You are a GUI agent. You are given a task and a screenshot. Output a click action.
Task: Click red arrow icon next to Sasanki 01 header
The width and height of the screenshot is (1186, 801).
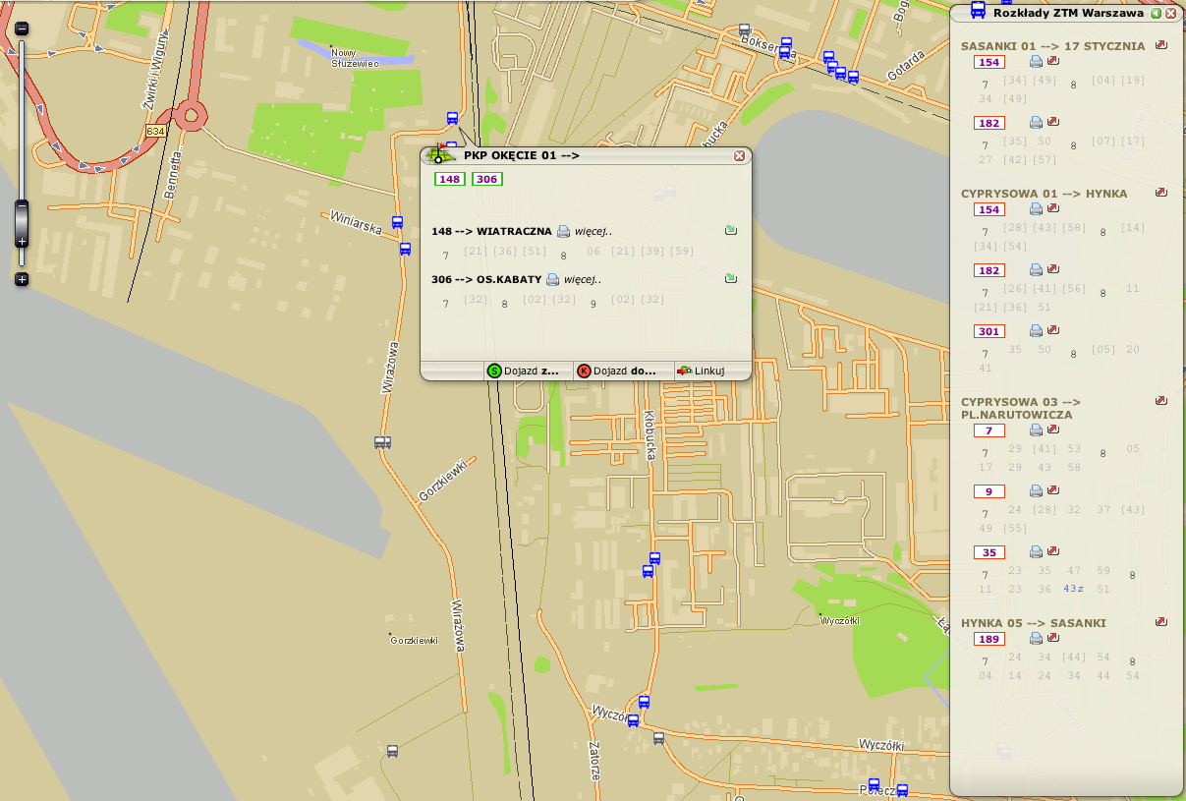[1161, 45]
